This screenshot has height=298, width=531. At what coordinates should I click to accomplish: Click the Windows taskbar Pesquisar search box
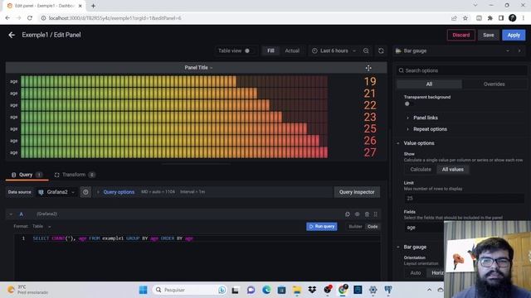tap(189, 290)
